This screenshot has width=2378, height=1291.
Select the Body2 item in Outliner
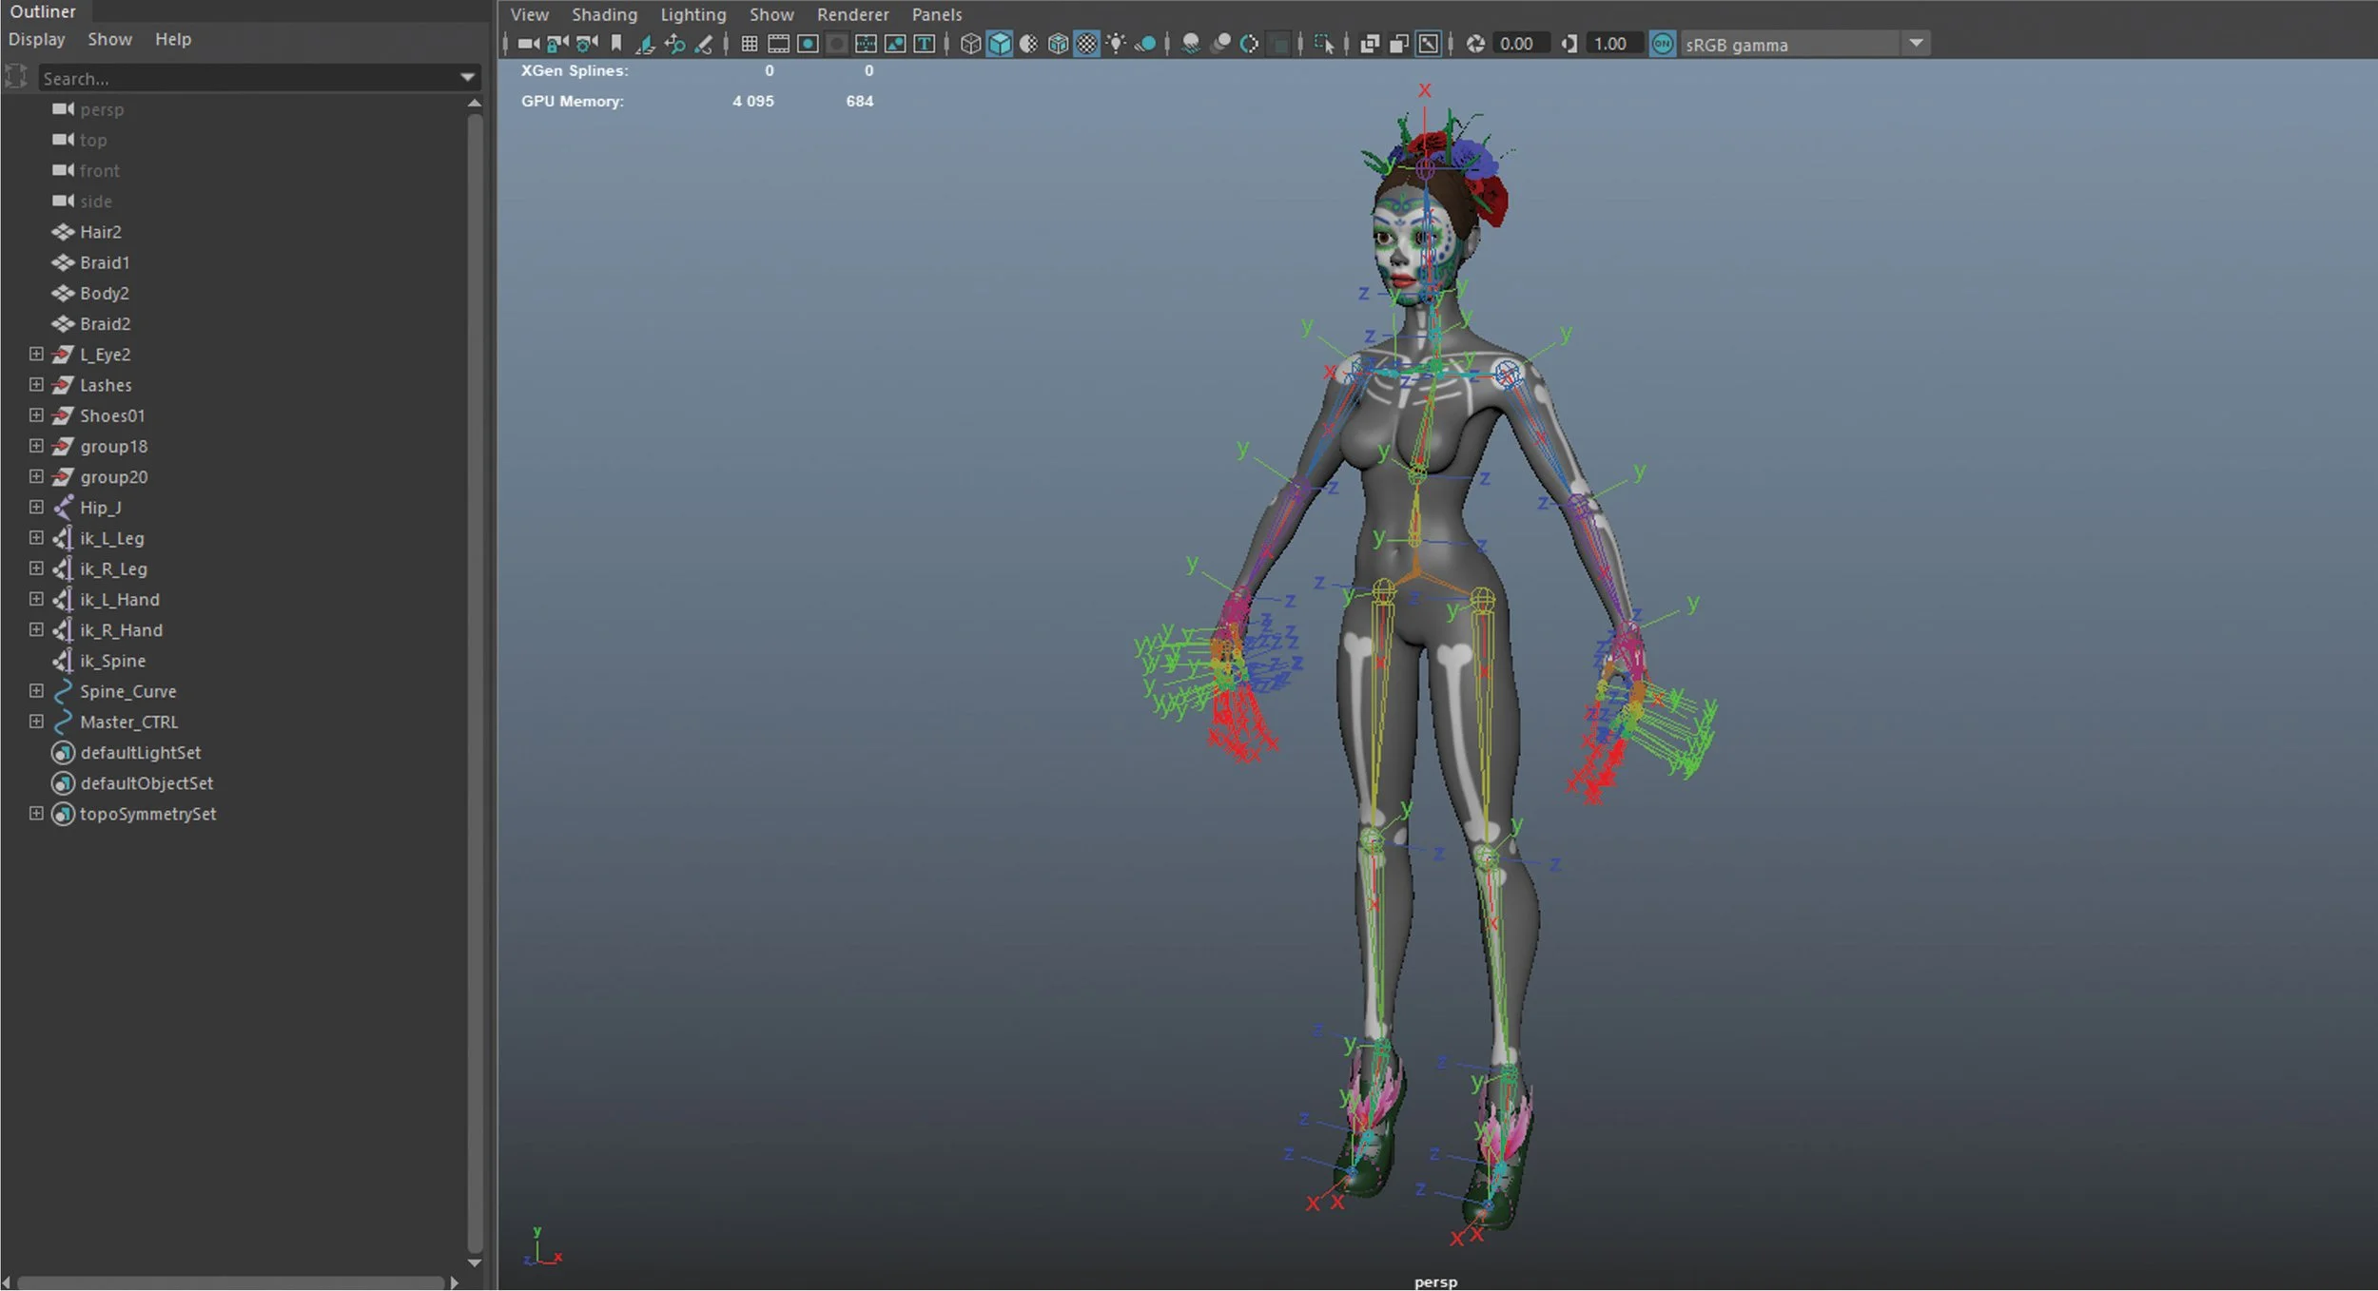tap(104, 293)
